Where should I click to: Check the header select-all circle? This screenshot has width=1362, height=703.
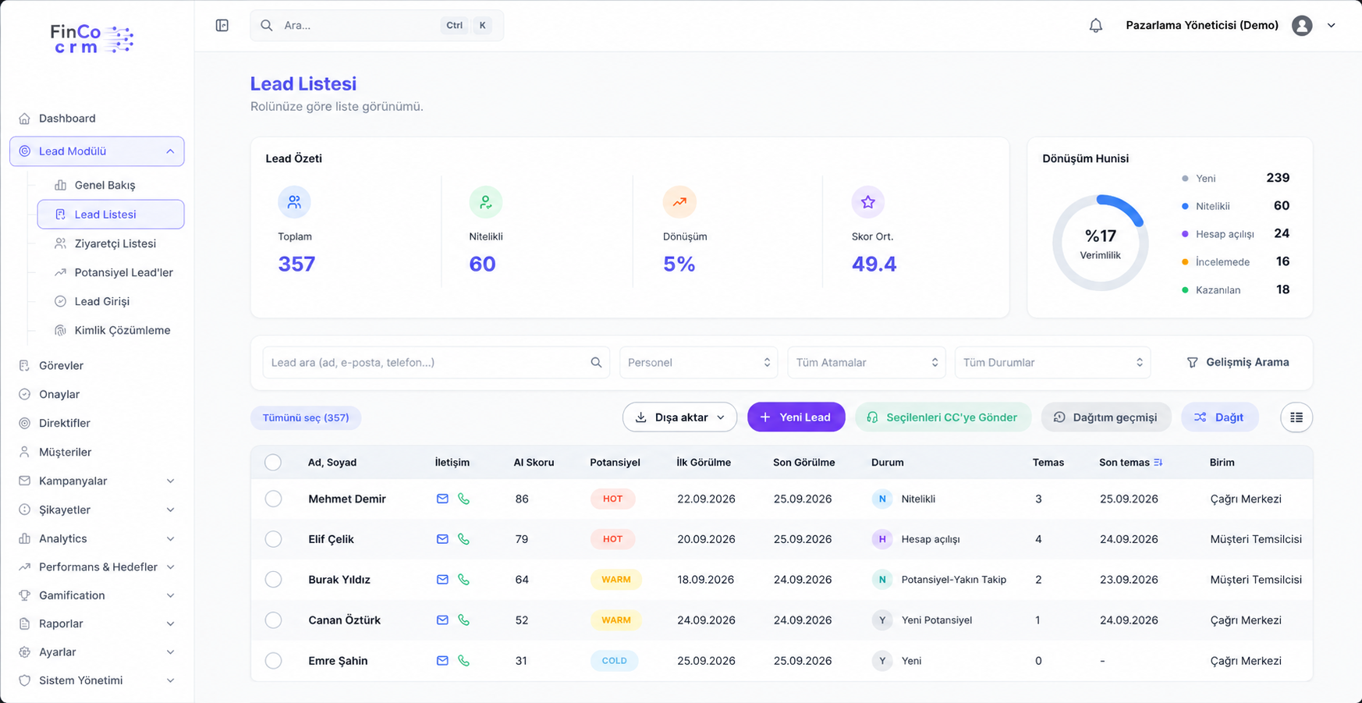click(x=273, y=463)
